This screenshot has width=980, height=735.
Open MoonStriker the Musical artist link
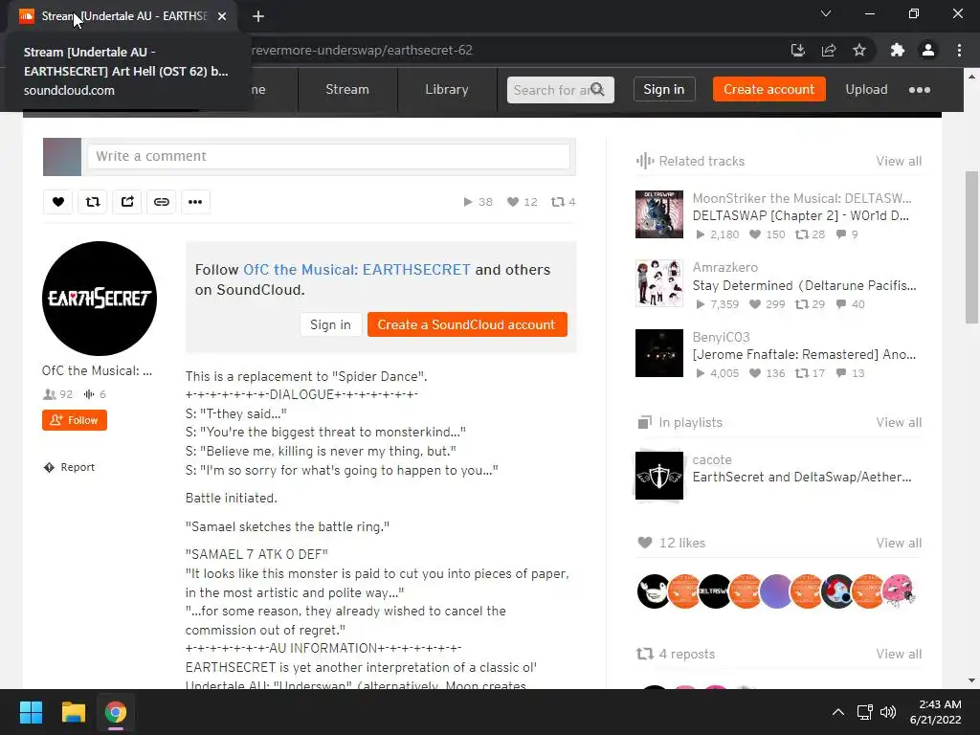point(802,198)
